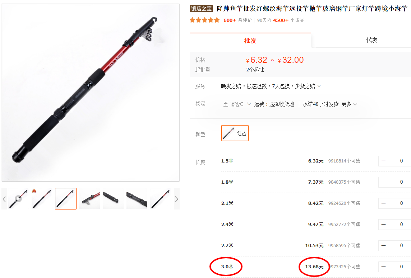
Task: Click the previous thumbnails arrow
Action: [x=4, y=199]
